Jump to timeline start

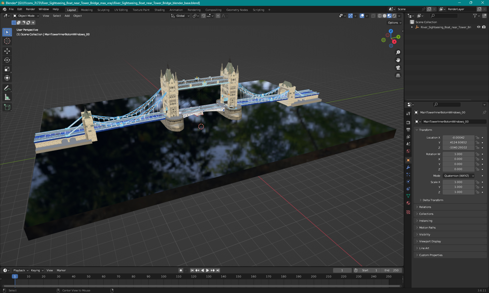point(192,270)
